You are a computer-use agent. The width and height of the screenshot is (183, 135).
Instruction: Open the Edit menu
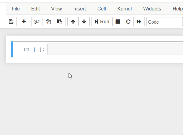point(35,9)
